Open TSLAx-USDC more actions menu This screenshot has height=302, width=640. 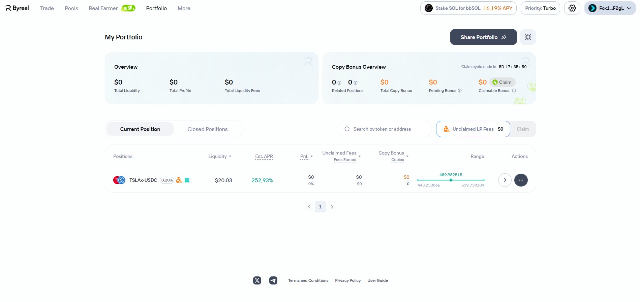(521, 180)
